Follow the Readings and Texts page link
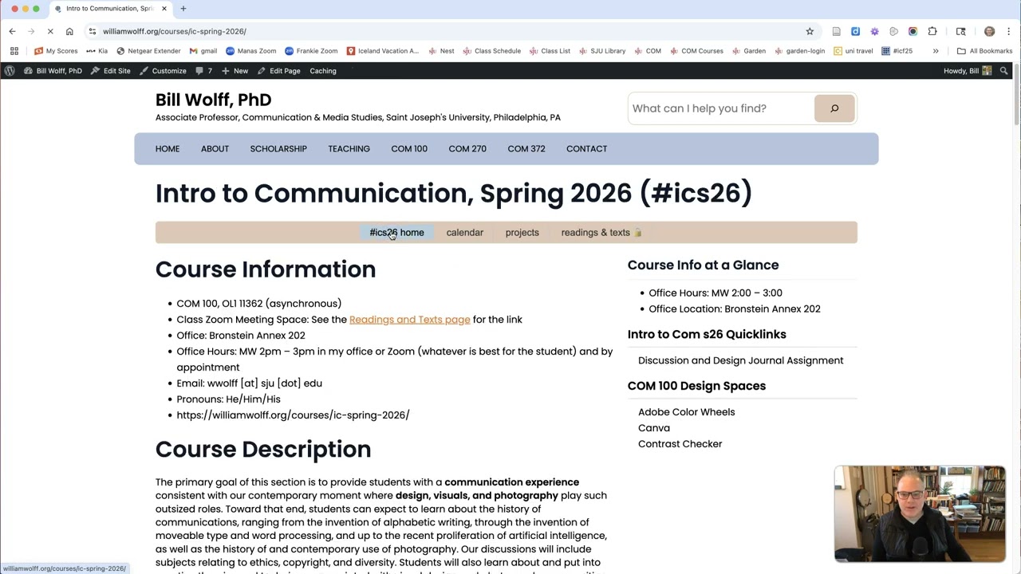Screen dimensions: 1021x574 (409, 320)
